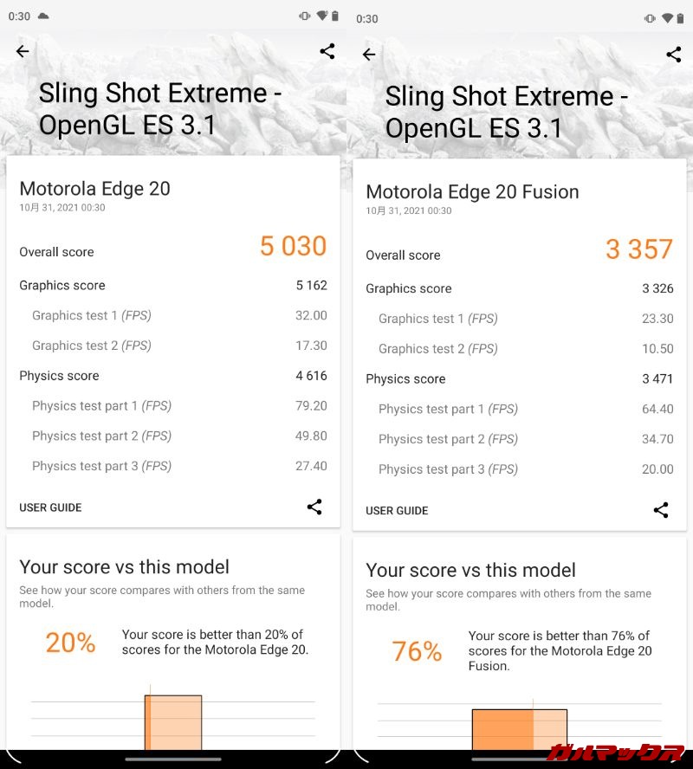Select Physics score row showing 3 471
The width and height of the screenshot is (693, 769).
(520, 378)
